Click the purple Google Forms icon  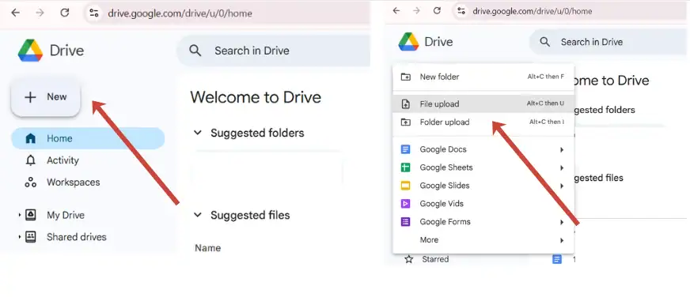[x=405, y=222]
